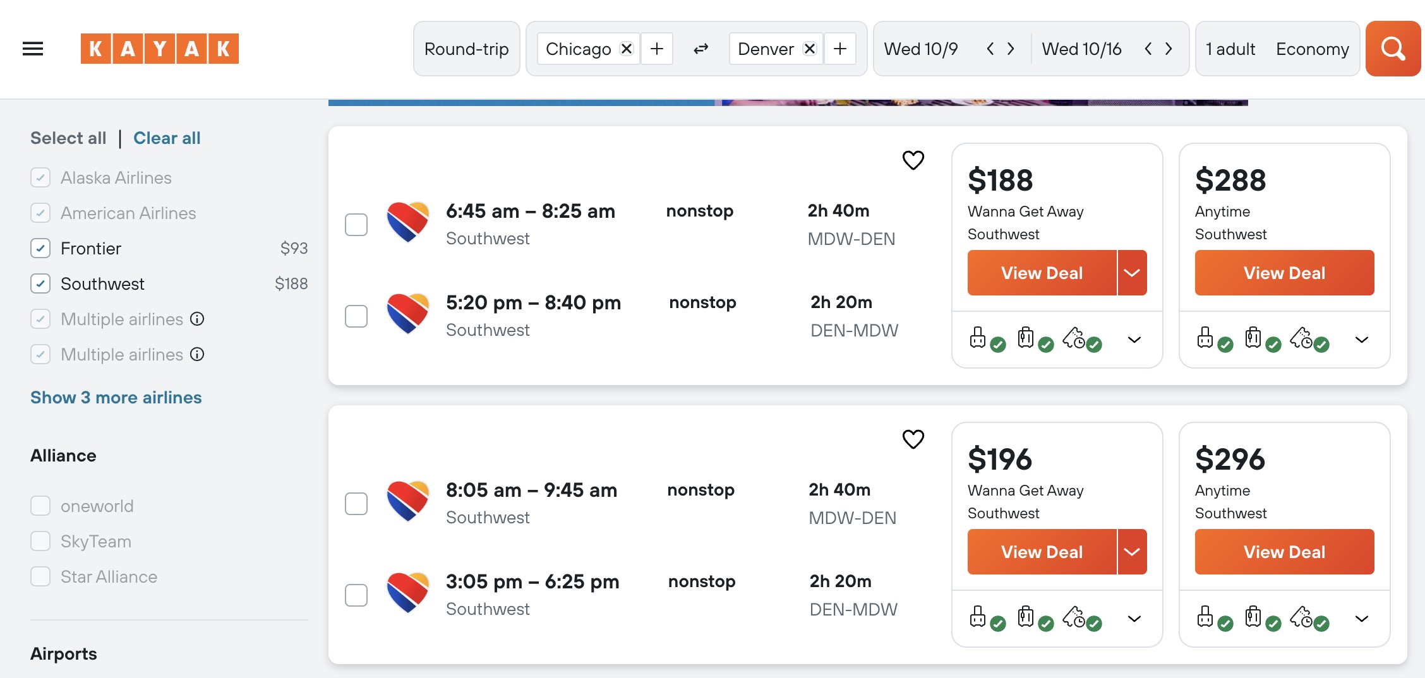
Task: Open the 1 adult Economy travelers menu
Action: click(1276, 49)
